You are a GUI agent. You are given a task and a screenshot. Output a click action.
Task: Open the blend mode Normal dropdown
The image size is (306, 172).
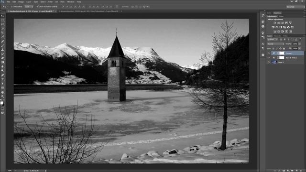(x=276, y=44)
